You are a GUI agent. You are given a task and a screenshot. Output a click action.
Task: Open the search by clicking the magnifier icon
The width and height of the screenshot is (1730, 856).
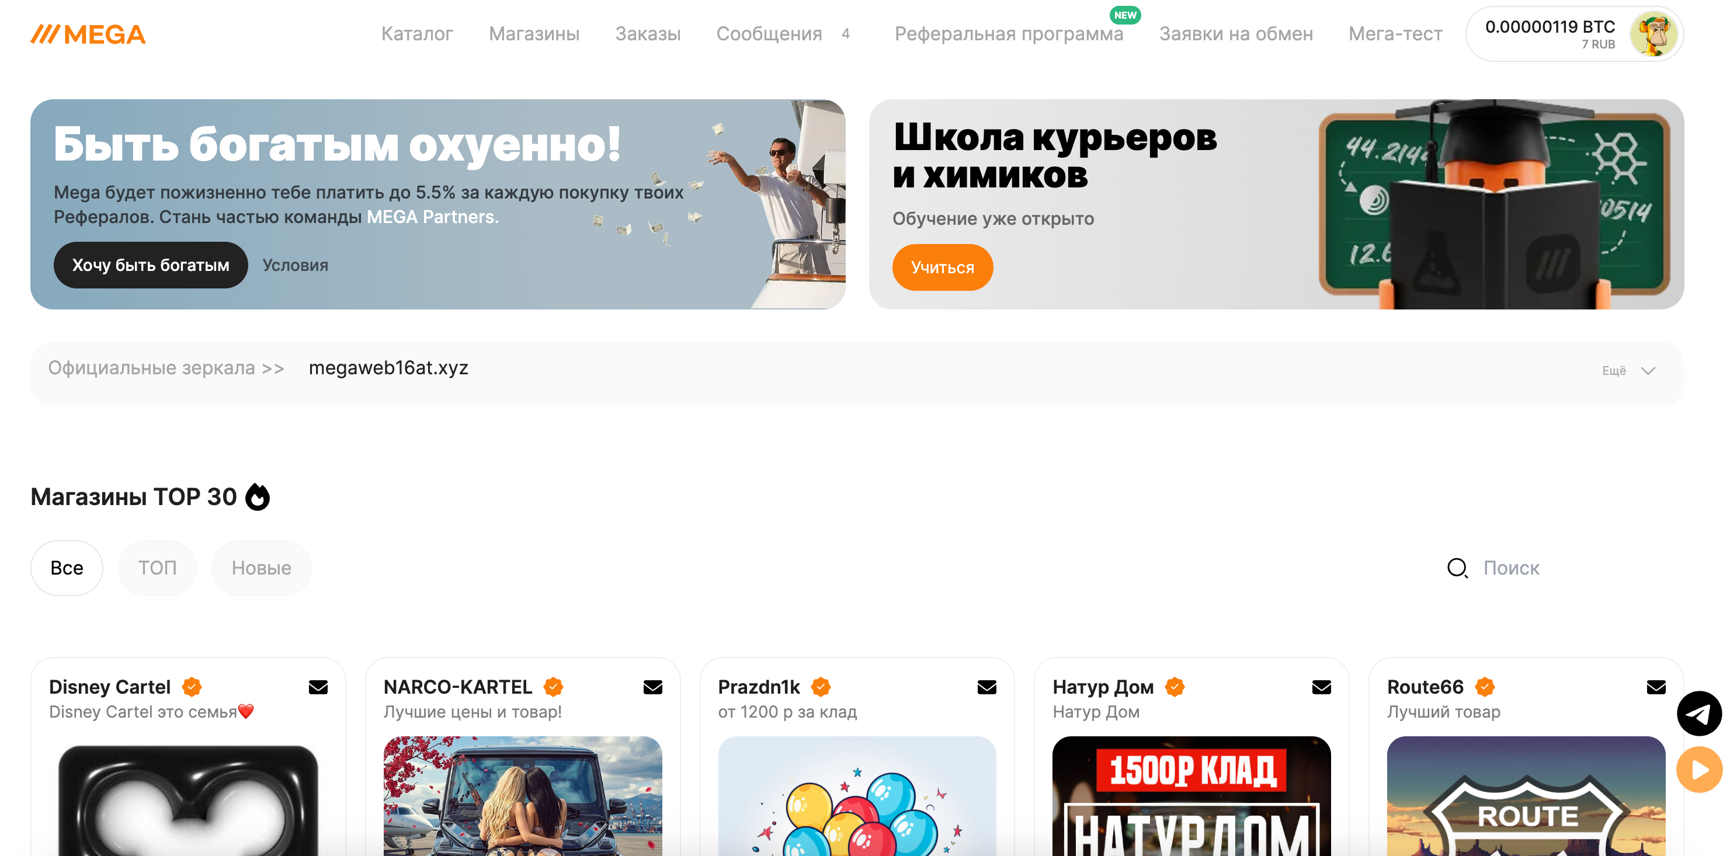pos(1457,568)
